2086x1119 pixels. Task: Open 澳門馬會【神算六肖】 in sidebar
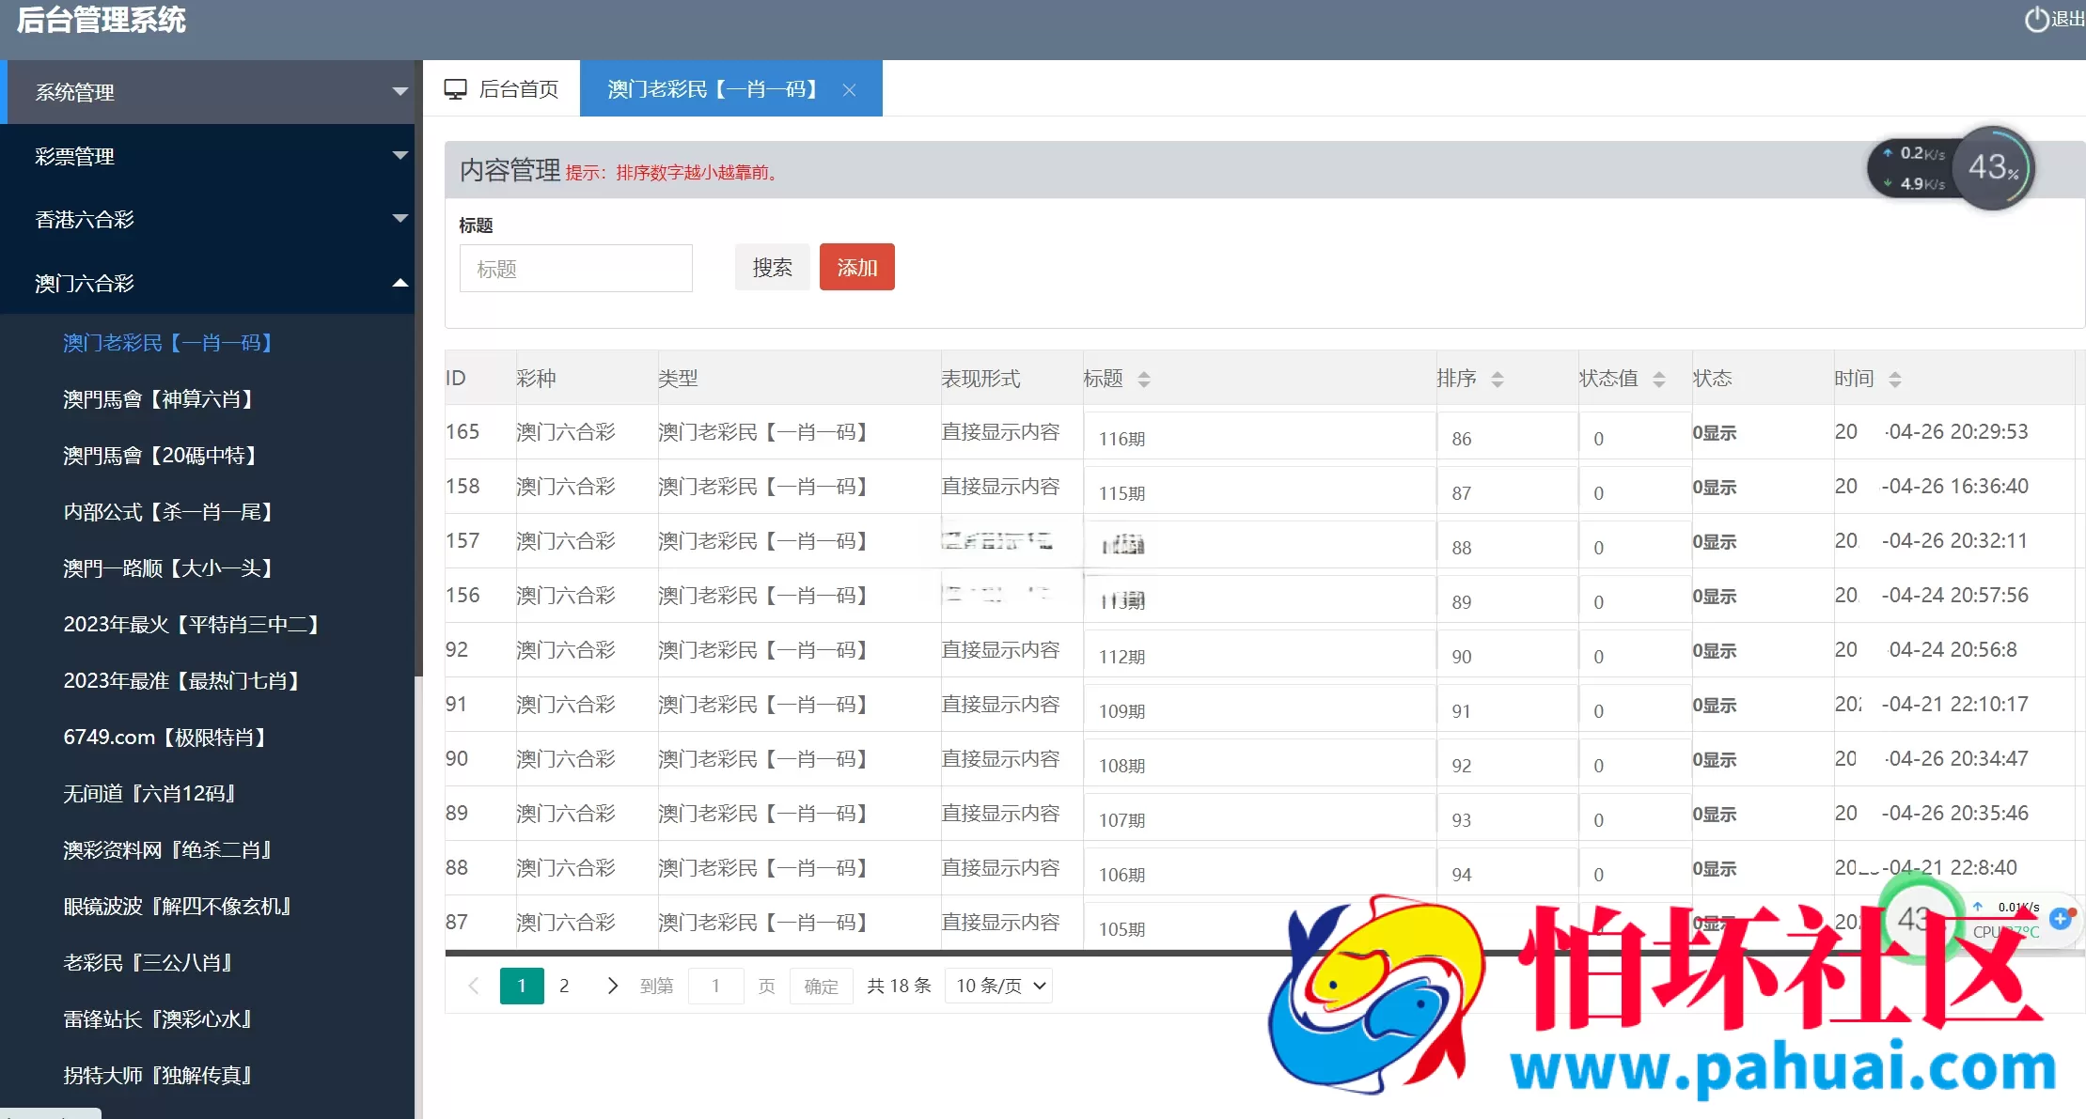point(158,399)
